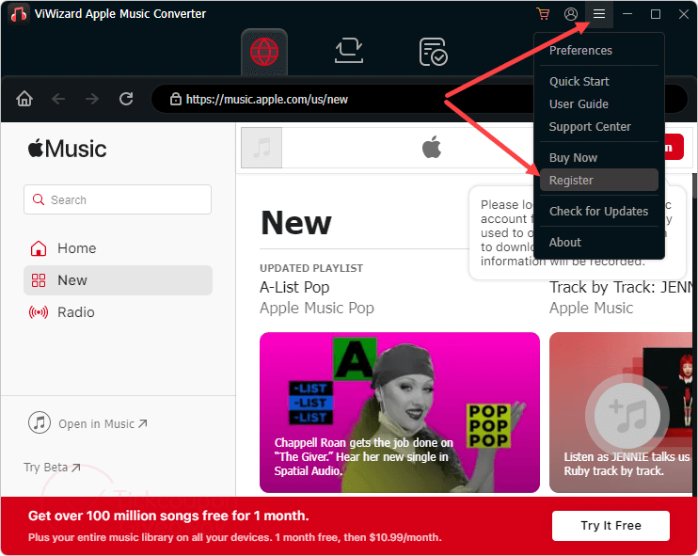Click the Apple Music logo
Image resolution: width=698 pixels, height=556 pixels.
click(x=67, y=149)
